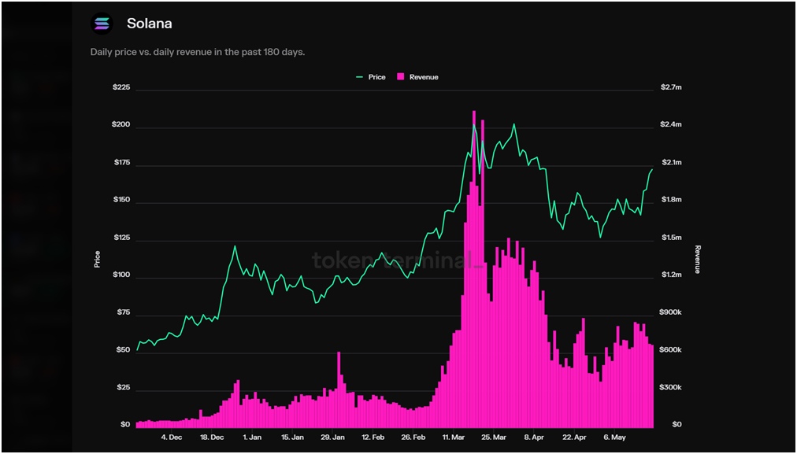The image size is (797, 454).
Task: Click the $225 price axis label
Action: [121, 88]
